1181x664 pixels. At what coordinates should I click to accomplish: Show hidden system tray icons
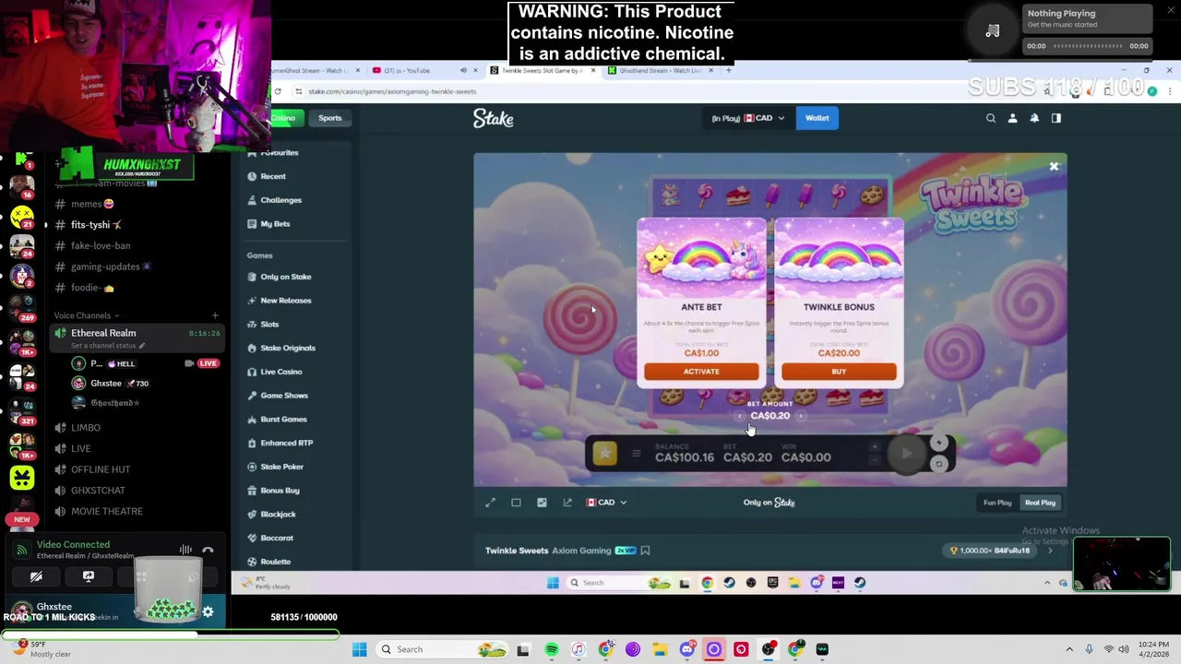click(x=1069, y=649)
